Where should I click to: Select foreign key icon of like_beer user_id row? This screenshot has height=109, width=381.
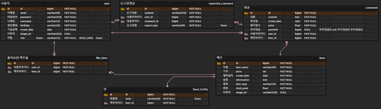pyautogui.click(x=10, y=67)
